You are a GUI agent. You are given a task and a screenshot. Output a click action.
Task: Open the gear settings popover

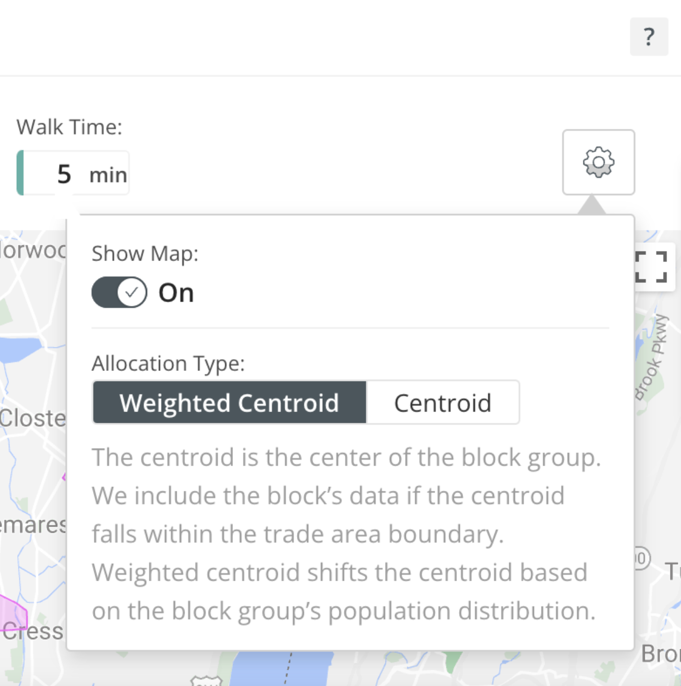[x=598, y=162]
